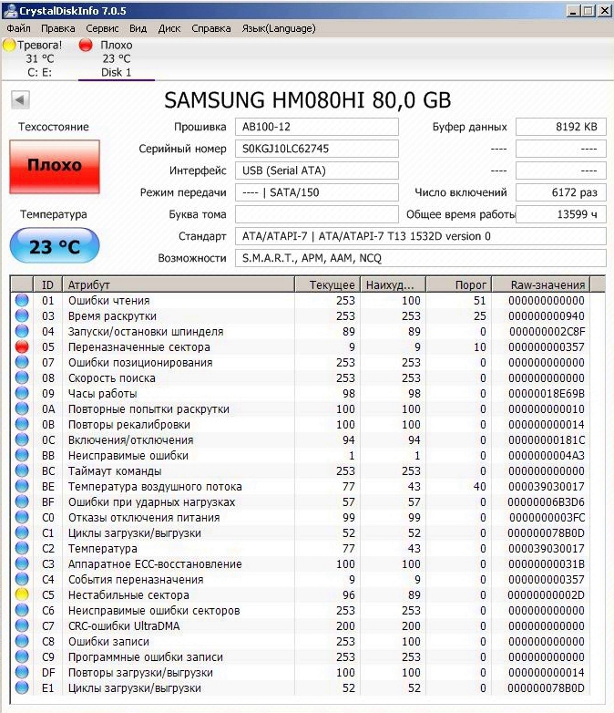Select the Ошибки при ударных нагрузках row
The height and width of the screenshot is (713, 614).
[x=300, y=502]
